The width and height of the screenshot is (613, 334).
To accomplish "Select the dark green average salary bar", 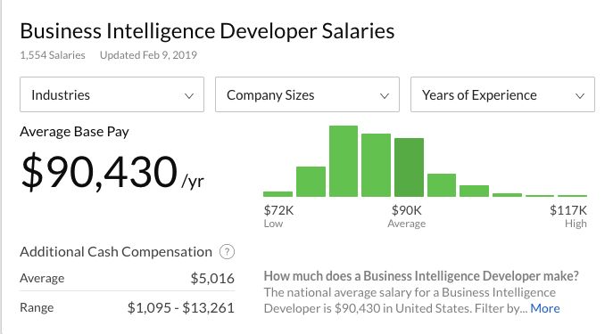I will click(409, 167).
